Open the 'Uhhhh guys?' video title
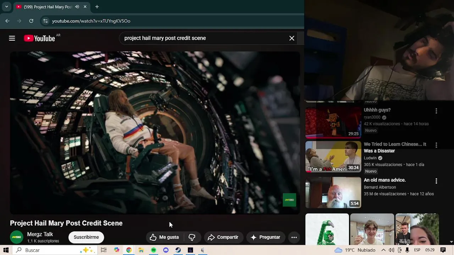 tap(377, 110)
